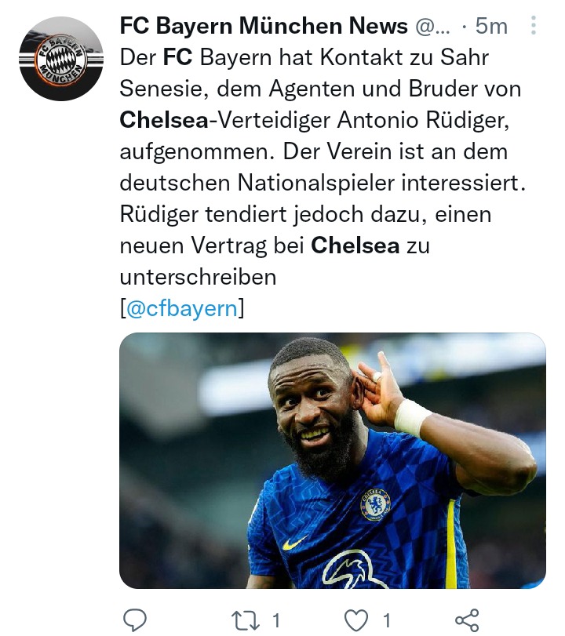The image size is (565, 636).
Task: View retweets via the retweet count 1
Action: click(276, 620)
